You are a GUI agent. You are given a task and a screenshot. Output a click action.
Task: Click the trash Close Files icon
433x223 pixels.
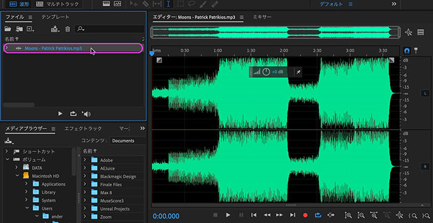(67, 29)
